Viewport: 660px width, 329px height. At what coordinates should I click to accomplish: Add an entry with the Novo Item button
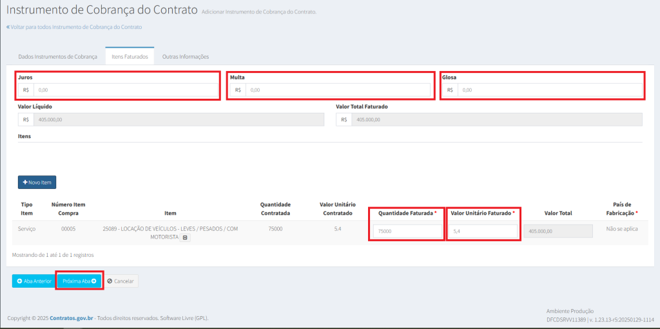[37, 183]
